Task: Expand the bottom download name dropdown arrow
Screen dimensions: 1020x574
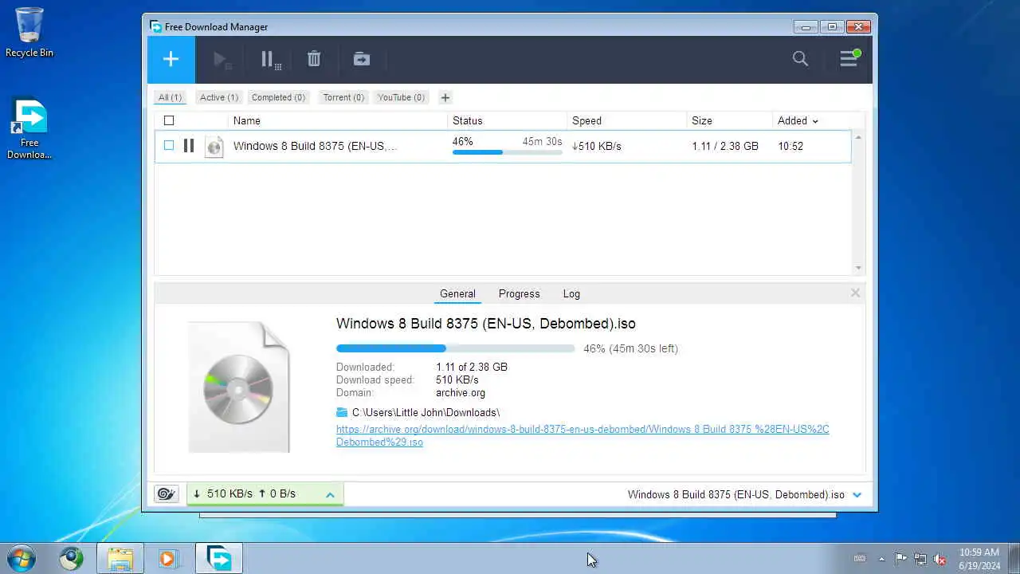Action: pyautogui.click(x=857, y=495)
